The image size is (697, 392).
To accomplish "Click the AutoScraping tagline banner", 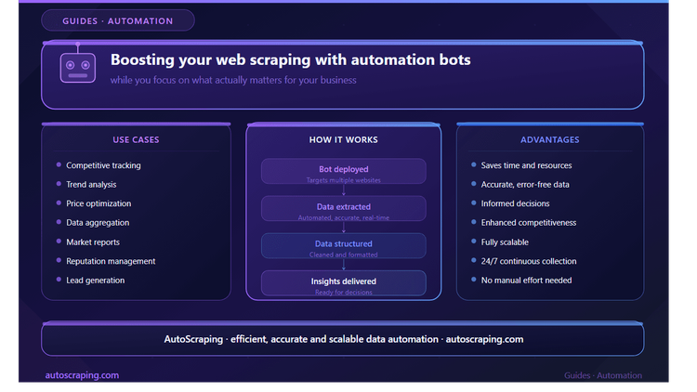I will pos(343,339).
